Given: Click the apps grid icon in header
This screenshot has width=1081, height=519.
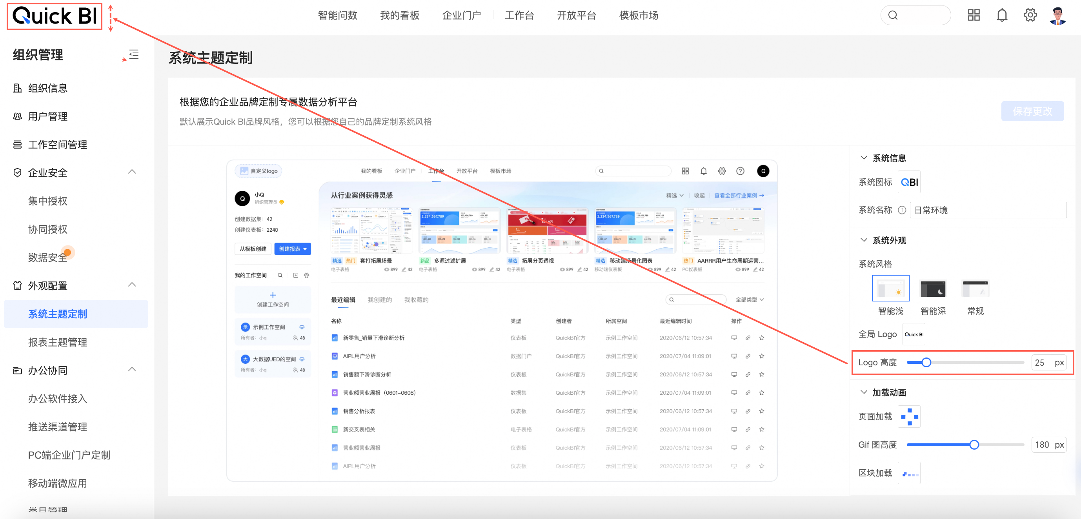Looking at the screenshot, I should click(x=974, y=16).
